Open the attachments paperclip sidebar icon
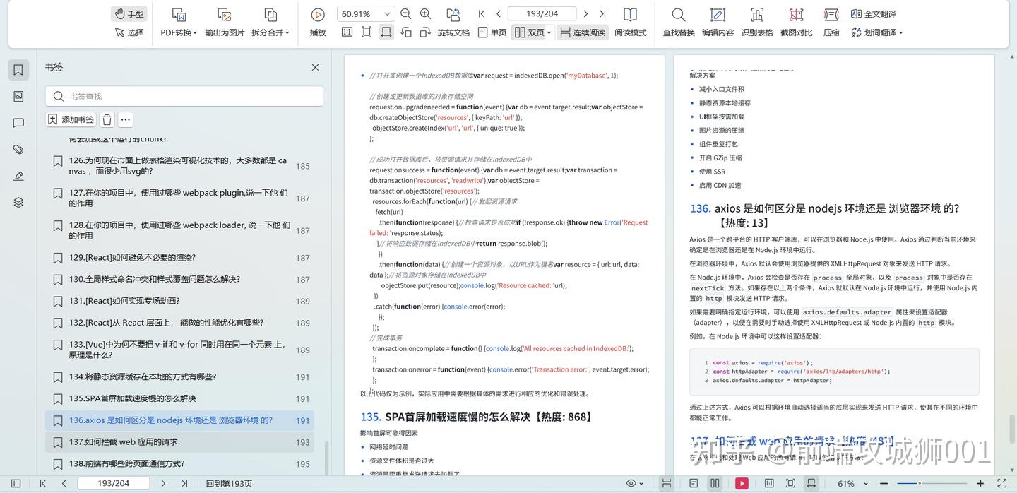The height and width of the screenshot is (493, 1017). (18, 150)
